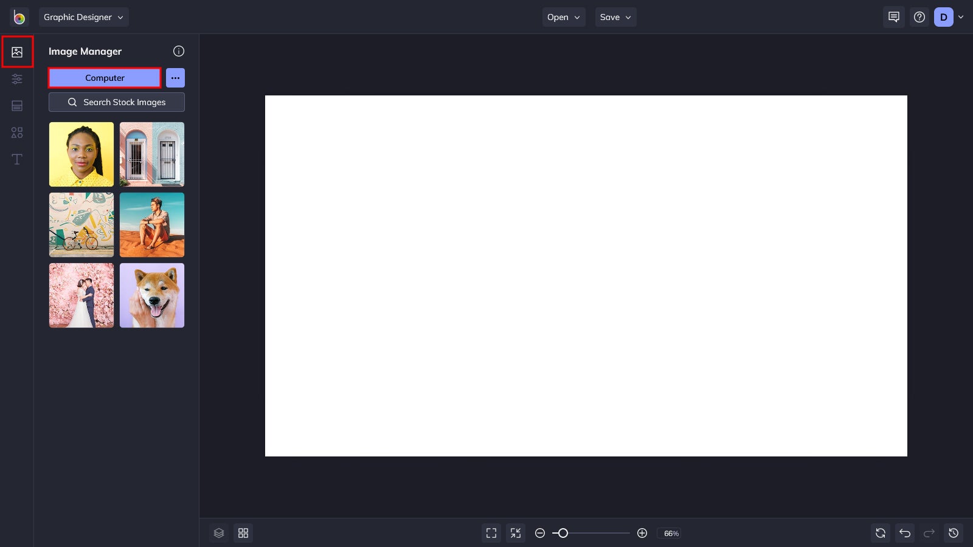Select the Shapes tool in sidebar

point(17,132)
